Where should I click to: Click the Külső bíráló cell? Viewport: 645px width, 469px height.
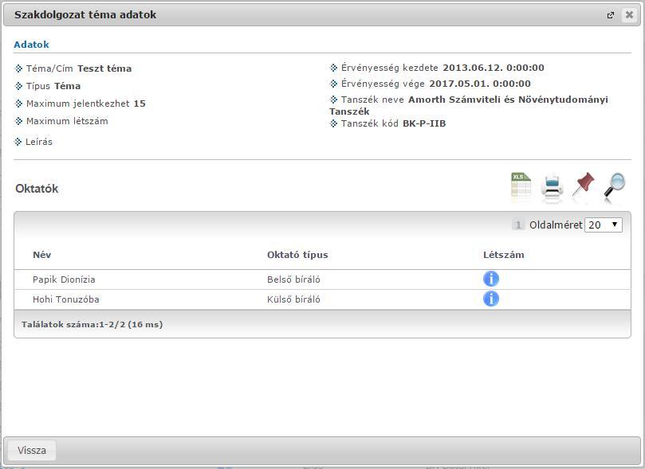[293, 299]
